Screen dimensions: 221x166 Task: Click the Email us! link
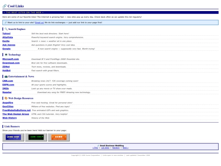click(39, 23)
